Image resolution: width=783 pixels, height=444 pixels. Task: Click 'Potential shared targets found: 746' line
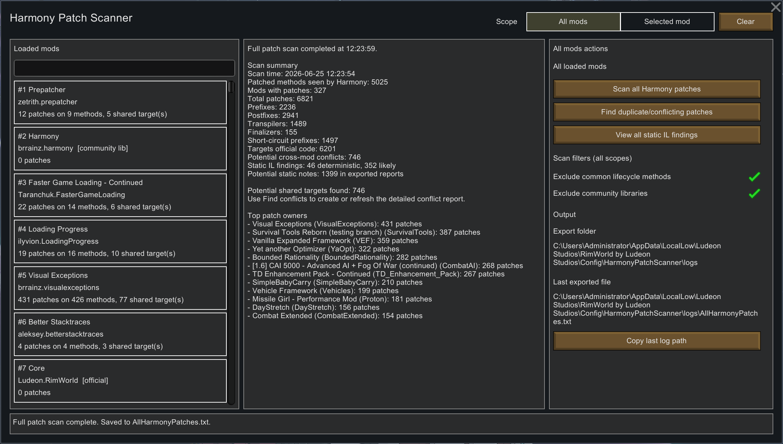(306, 191)
